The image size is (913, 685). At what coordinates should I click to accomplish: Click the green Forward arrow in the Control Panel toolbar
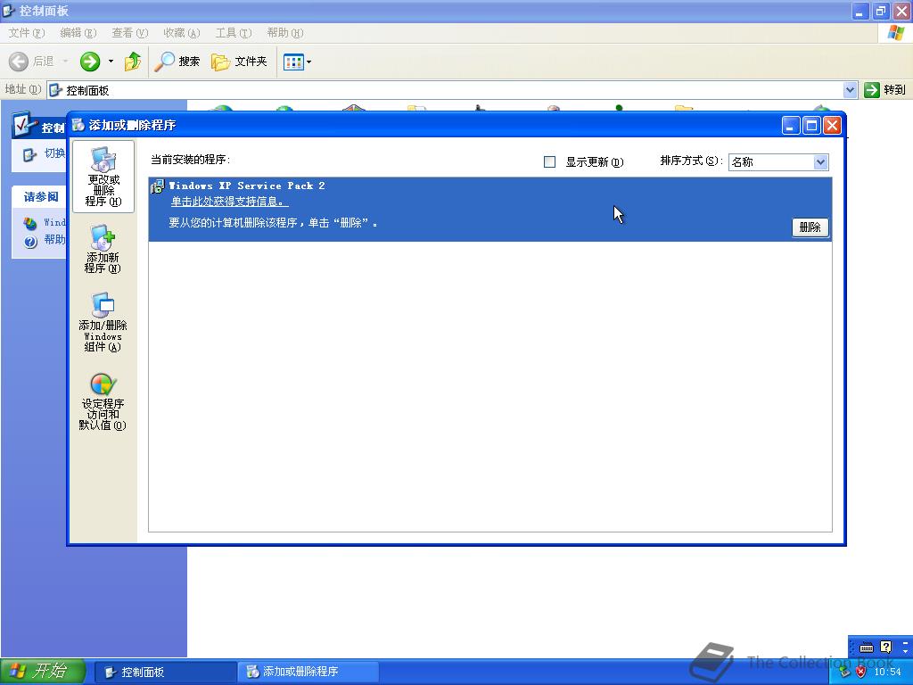(x=90, y=62)
